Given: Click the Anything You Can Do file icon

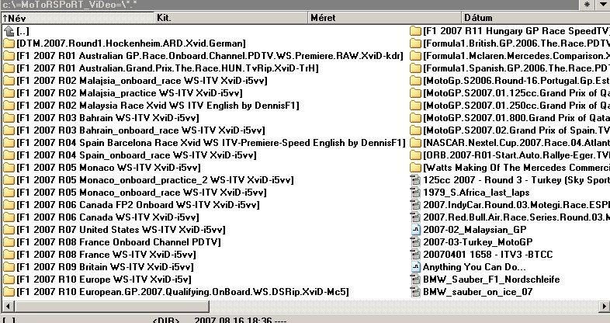Looking at the screenshot, I should (415, 267).
